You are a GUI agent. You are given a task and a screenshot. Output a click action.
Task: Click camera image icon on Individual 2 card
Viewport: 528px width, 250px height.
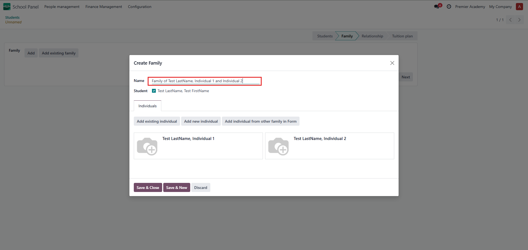point(278,146)
